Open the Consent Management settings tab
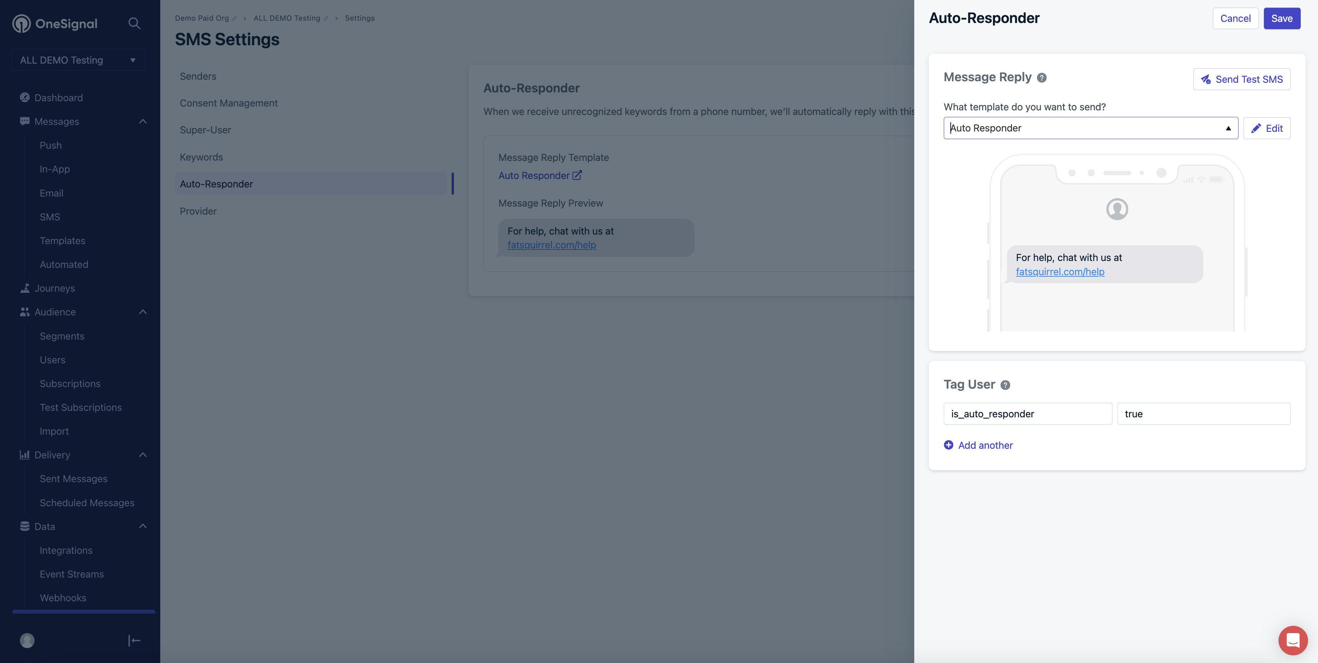Viewport: 1318px width, 663px height. pos(229,103)
